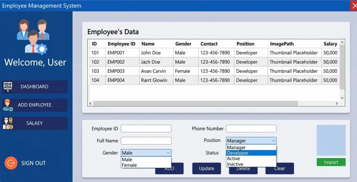
Task: Select the EMP003 cell
Action: click(x=122, y=71)
